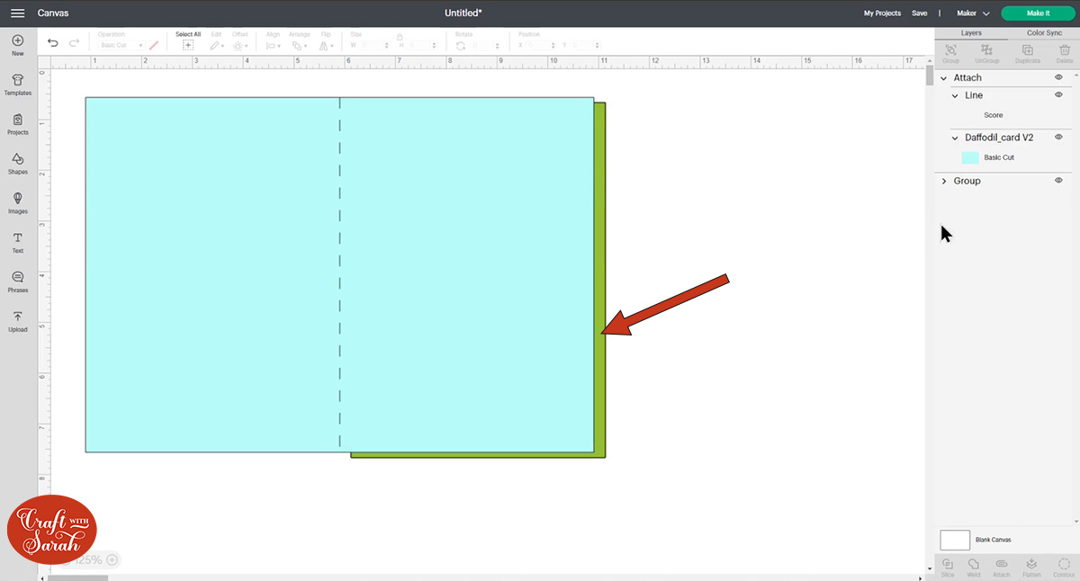Click the Position Y input field
This screenshot has height=581, width=1080.
[585, 45]
